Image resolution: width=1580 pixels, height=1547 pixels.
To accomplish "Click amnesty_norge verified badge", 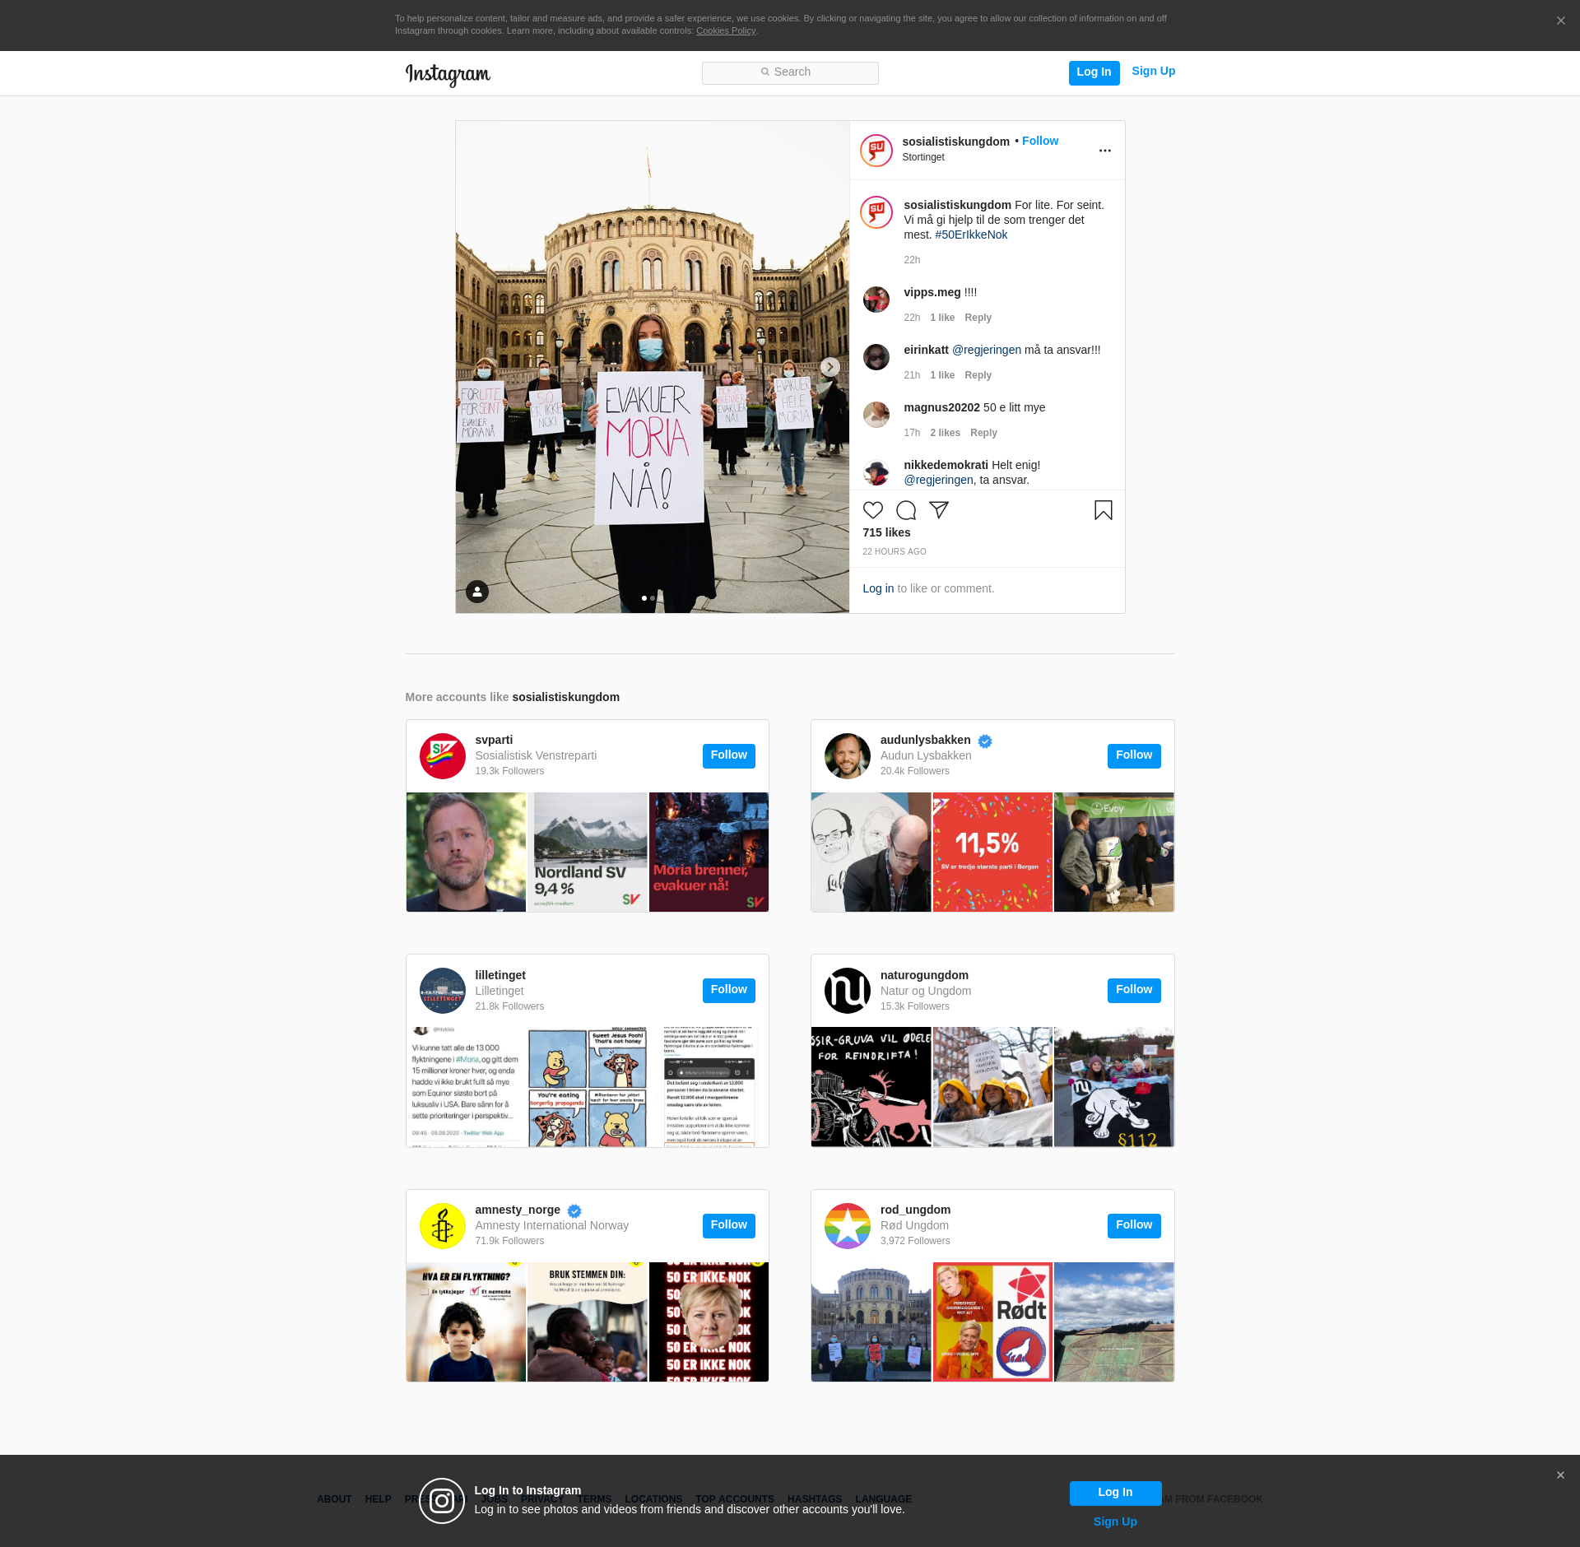I will click(x=574, y=1210).
